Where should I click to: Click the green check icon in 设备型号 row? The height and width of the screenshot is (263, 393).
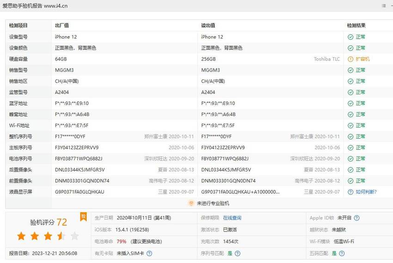pos(350,37)
